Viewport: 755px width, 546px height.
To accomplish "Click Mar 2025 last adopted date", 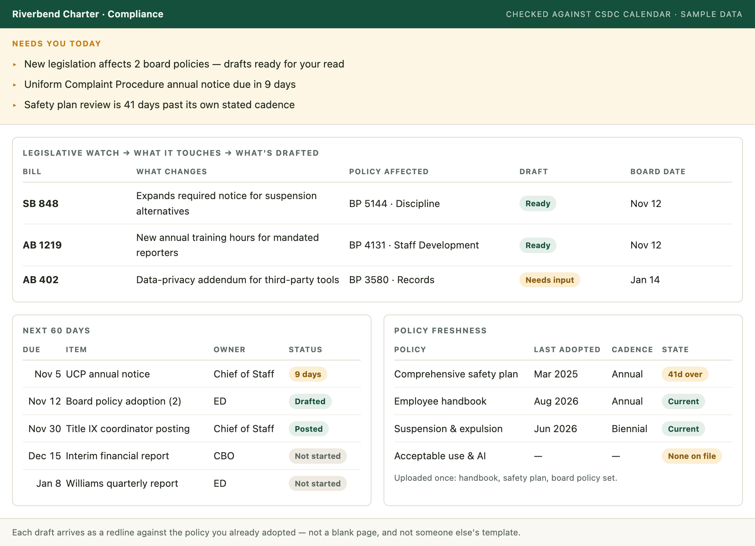I will [x=556, y=374].
